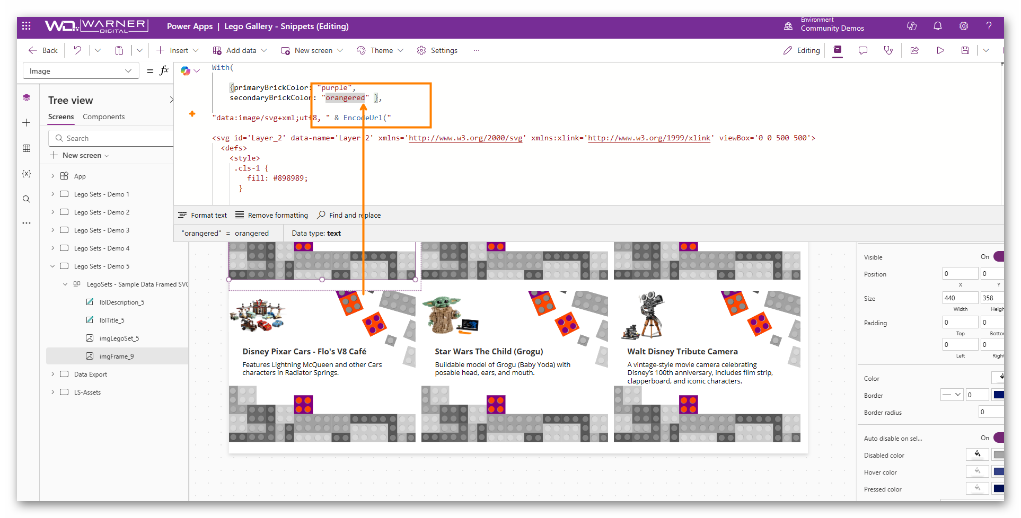The image size is (1021, 518).
Task: Open the Pressed color swatch
Action: pos(999,489)
